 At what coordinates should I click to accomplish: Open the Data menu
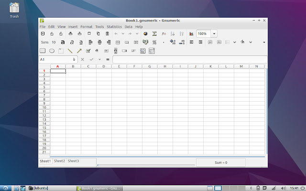129,27
